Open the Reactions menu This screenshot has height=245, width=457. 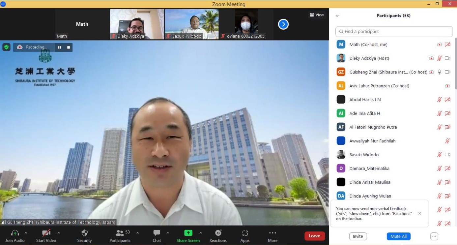click(x=218, y=233)
